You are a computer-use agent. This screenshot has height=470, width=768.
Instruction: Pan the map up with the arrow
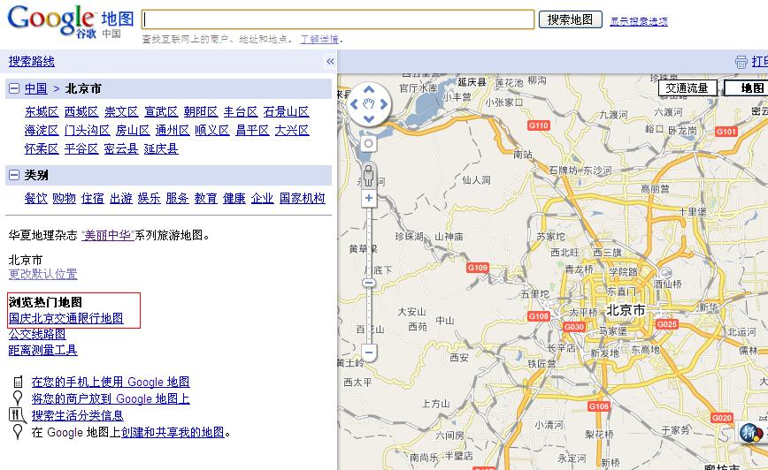369,89
